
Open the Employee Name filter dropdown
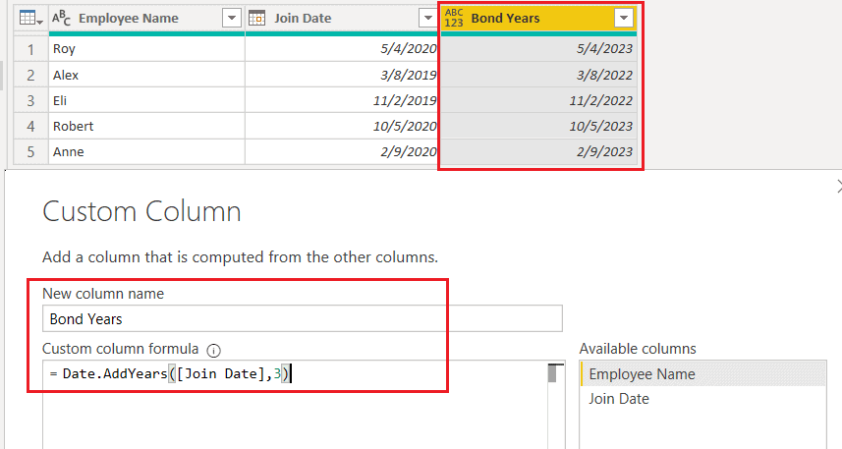coord(232,19)
